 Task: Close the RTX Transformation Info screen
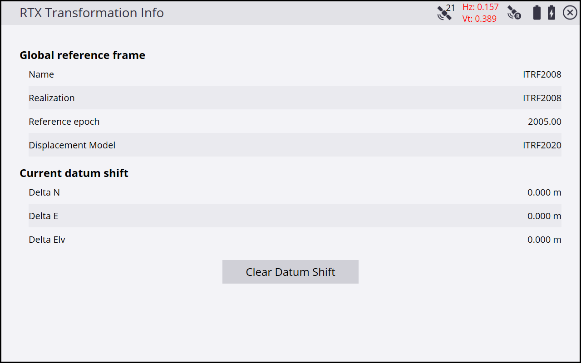(570, 13)
